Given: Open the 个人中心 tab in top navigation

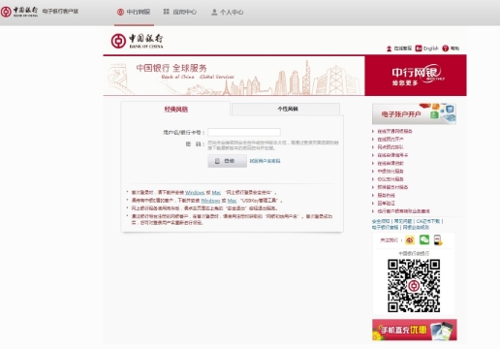Looking at the screenshot, I should [227, 13].
